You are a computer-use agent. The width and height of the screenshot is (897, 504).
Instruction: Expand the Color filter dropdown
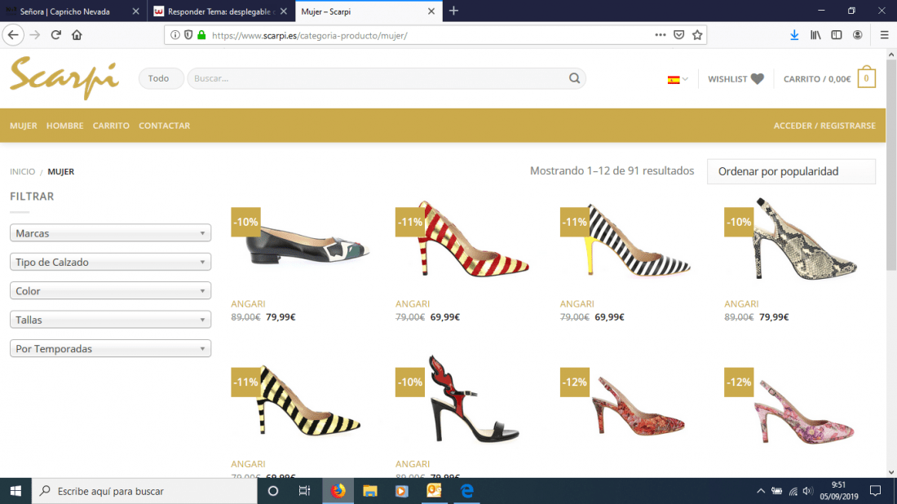coord(110,290)
